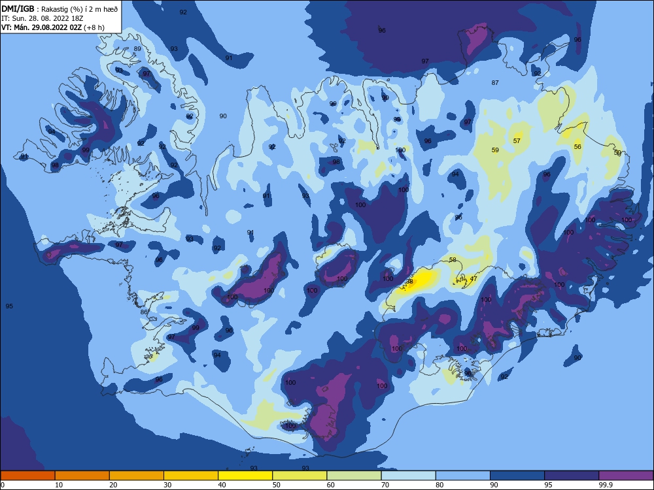Click the light blue 80–90 legend swatch
The image size is (654, 490).
coord(463,476)
